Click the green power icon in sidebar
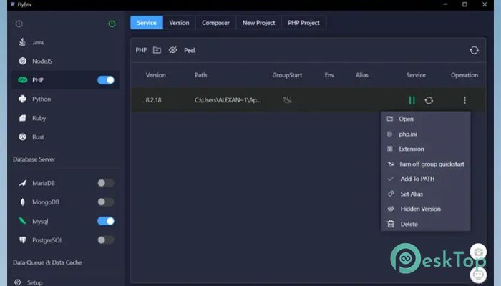Image resolution: width=501 pixels, height=286 pixels. [112, 24]
